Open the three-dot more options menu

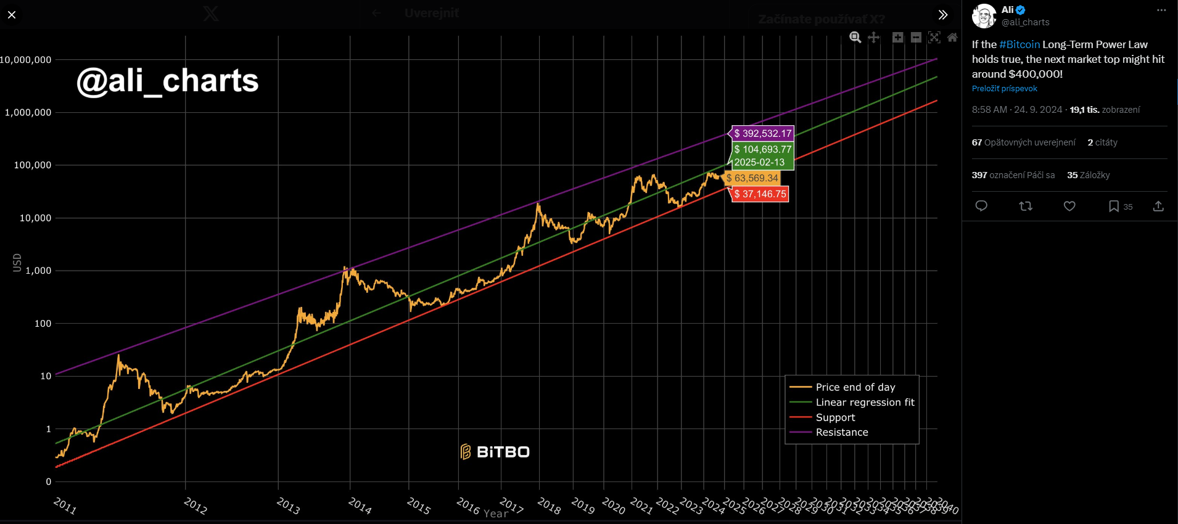1161,10
